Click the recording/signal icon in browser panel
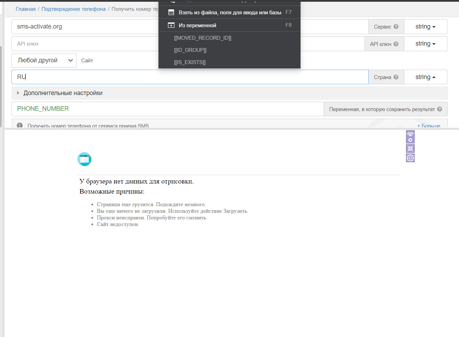The height and width of the screenshot is (337, 459). tap(410, 137)
